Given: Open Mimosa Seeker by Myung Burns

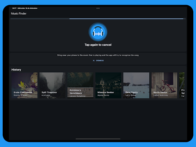Looking at the screenshot, I should 108,85.
